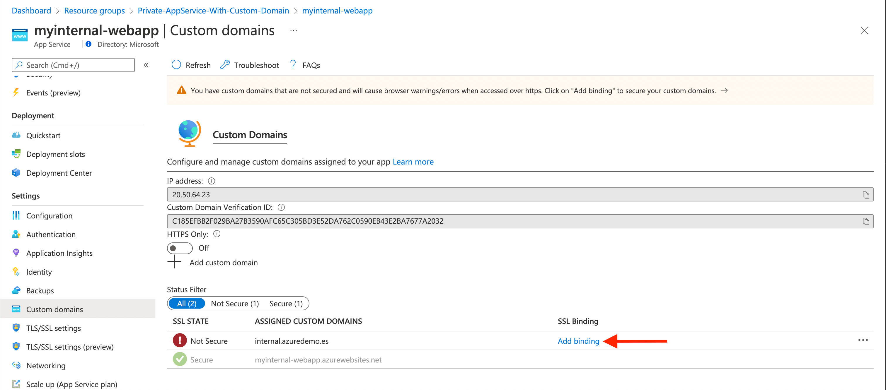Screen dimensions: 886x390
Task: Follow the Learn more link
Action: coord(413,162)
